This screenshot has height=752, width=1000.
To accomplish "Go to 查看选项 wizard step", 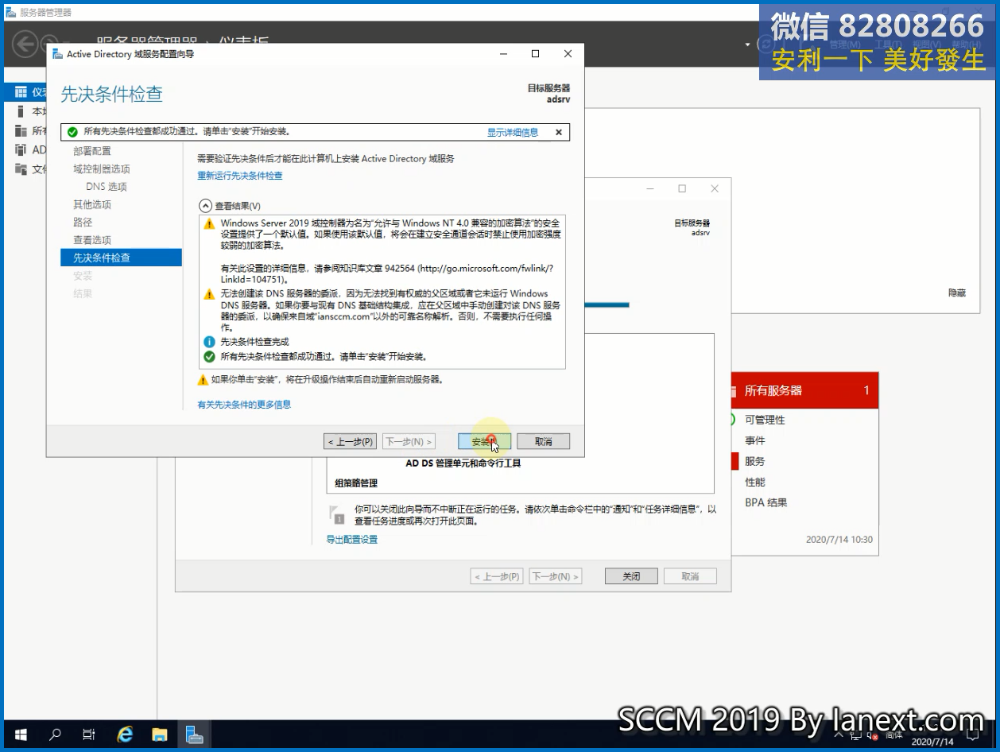I will (92, 240).
